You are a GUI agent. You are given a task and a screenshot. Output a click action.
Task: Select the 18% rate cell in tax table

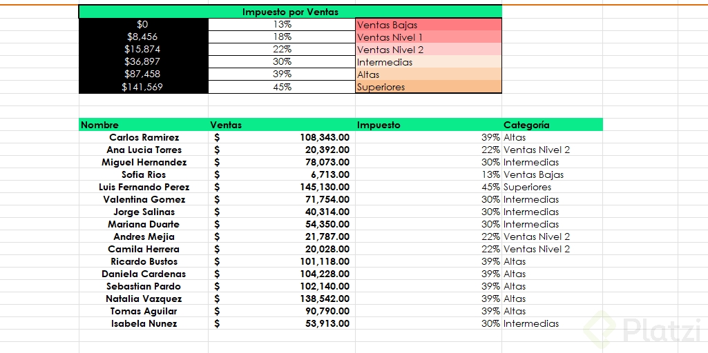point(282,37)
